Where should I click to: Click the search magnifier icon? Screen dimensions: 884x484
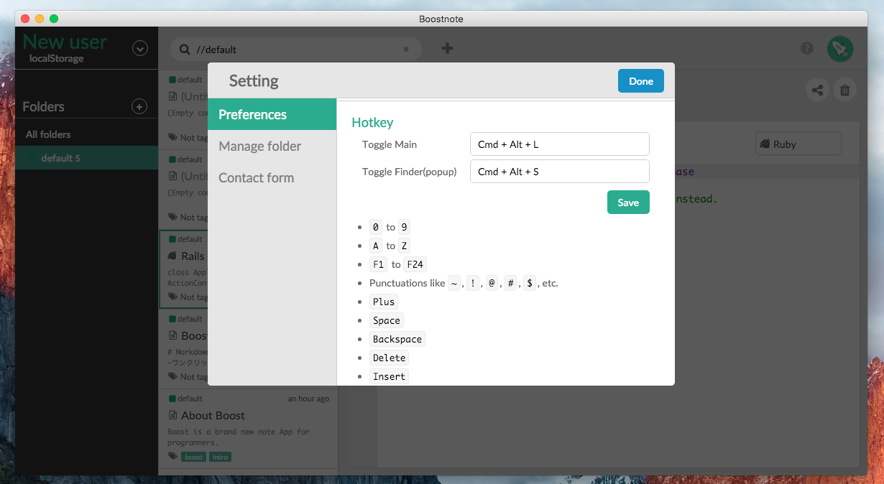click(185, 50)
